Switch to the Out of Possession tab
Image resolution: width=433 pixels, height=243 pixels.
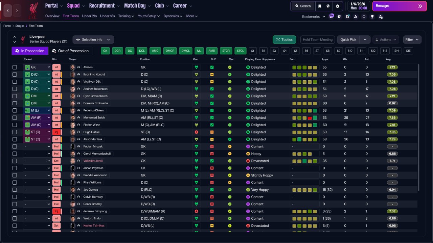[x=70, y=51]
